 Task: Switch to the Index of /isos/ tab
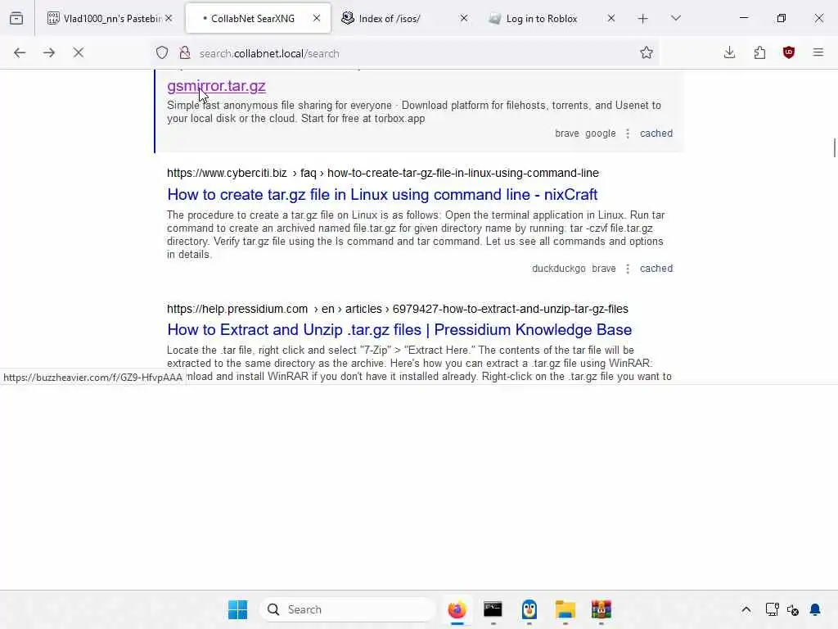[x=406, y=19]
